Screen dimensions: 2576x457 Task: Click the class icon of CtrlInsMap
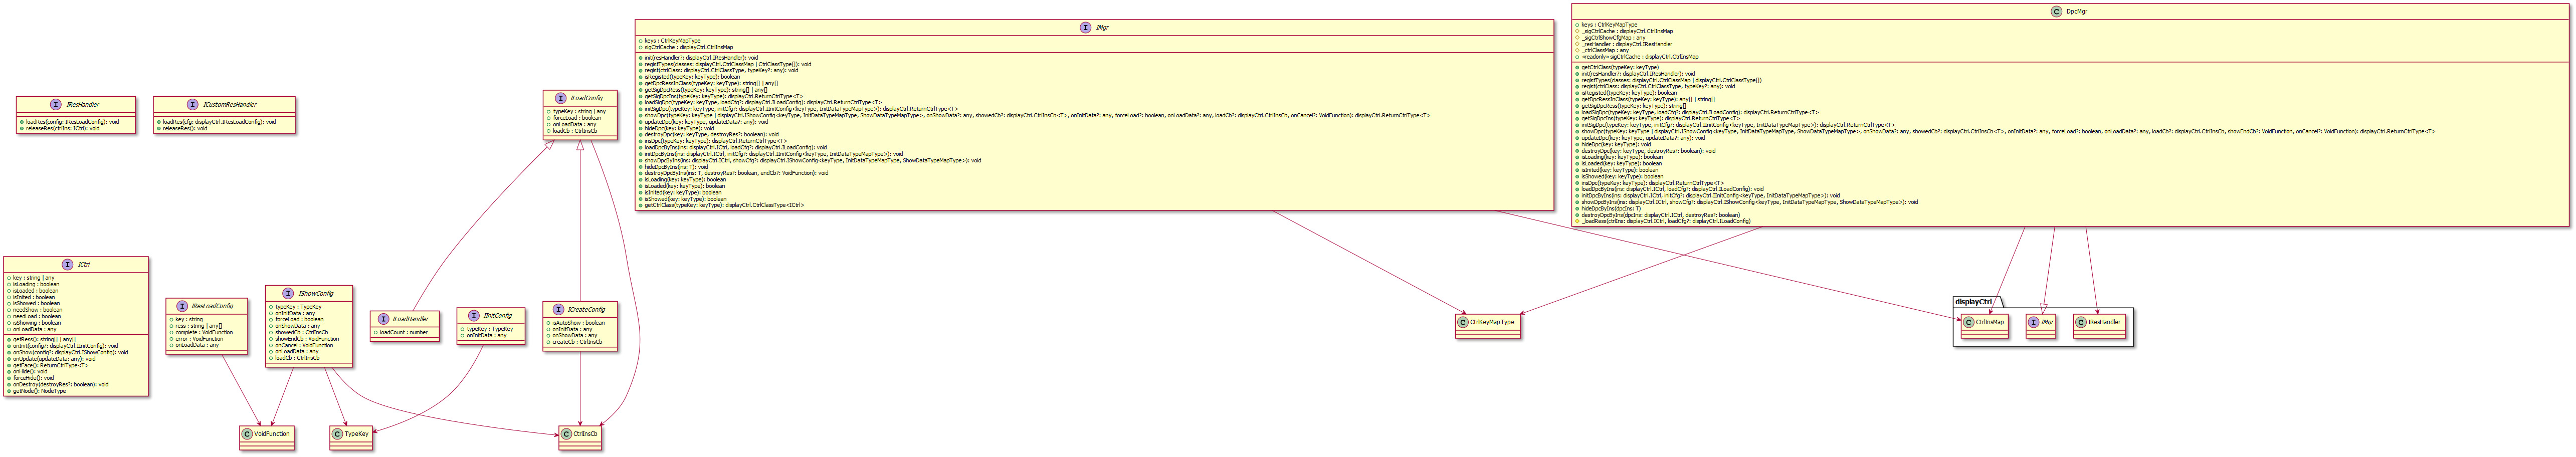[1969, 322]
